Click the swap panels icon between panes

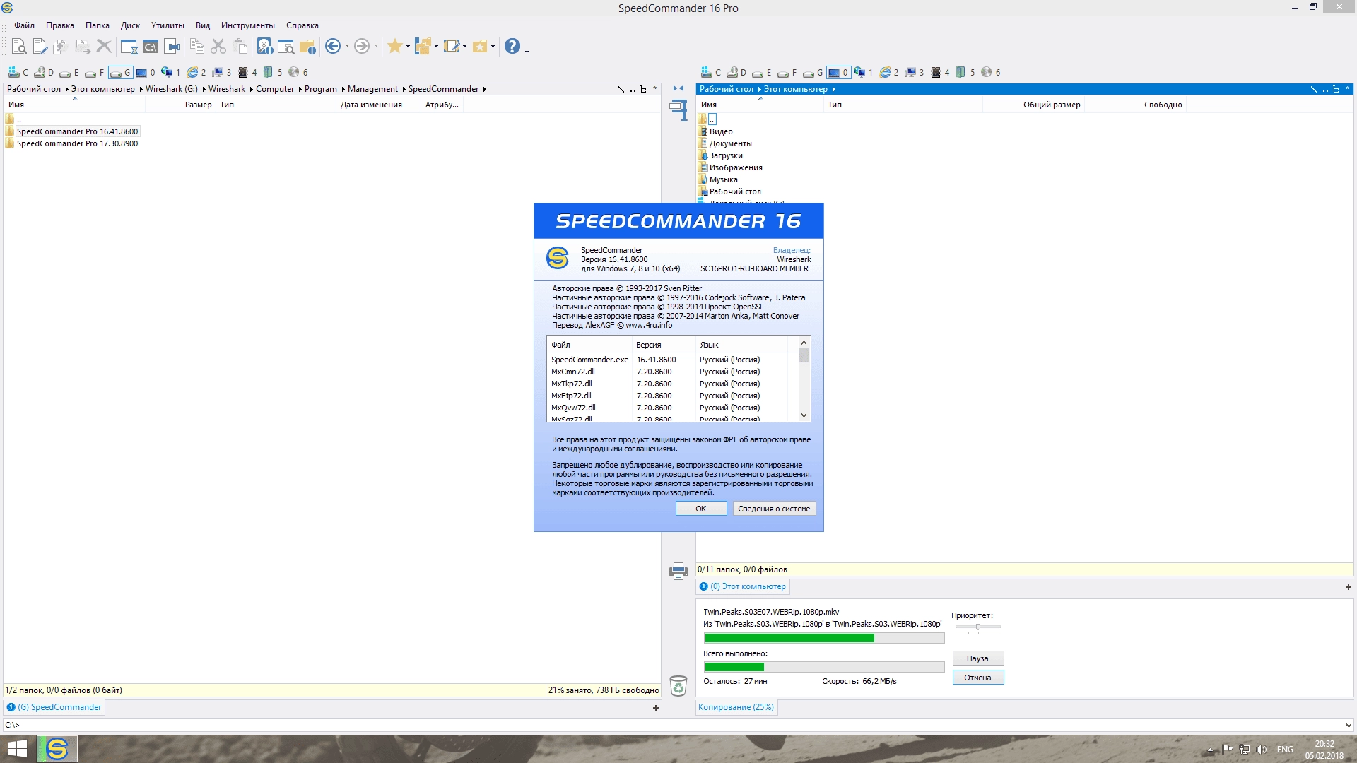coord(678,88)
